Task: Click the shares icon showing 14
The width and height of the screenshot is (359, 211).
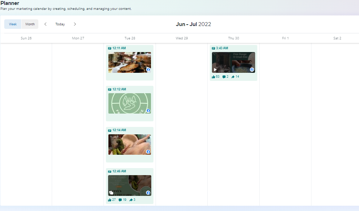Action: [233, 77]
